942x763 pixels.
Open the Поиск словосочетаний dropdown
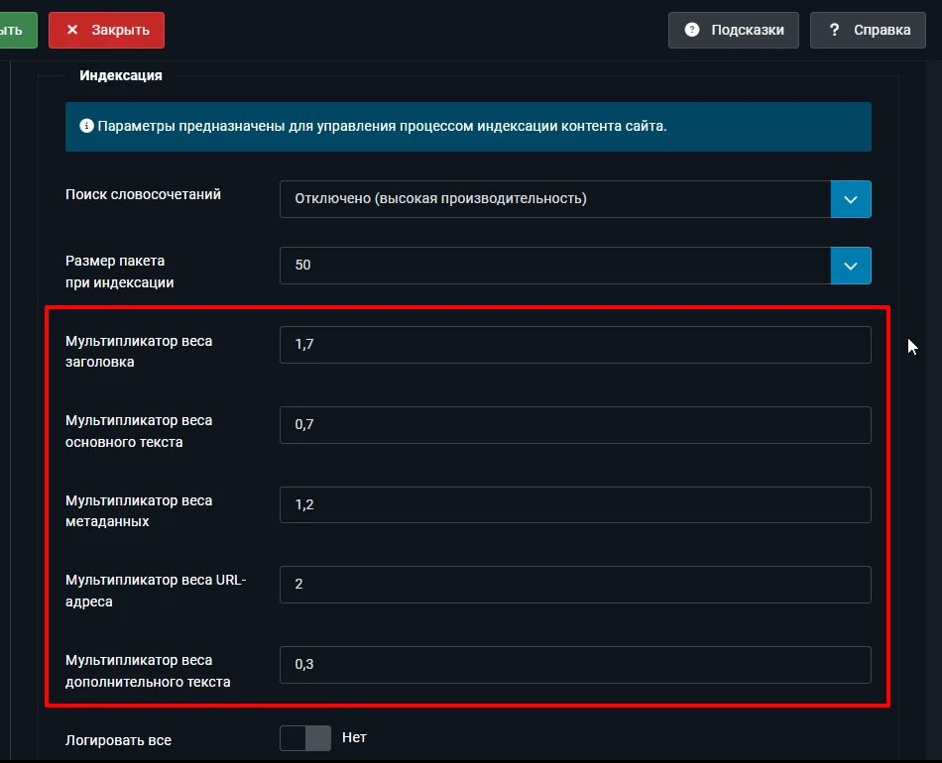(575, 199)
